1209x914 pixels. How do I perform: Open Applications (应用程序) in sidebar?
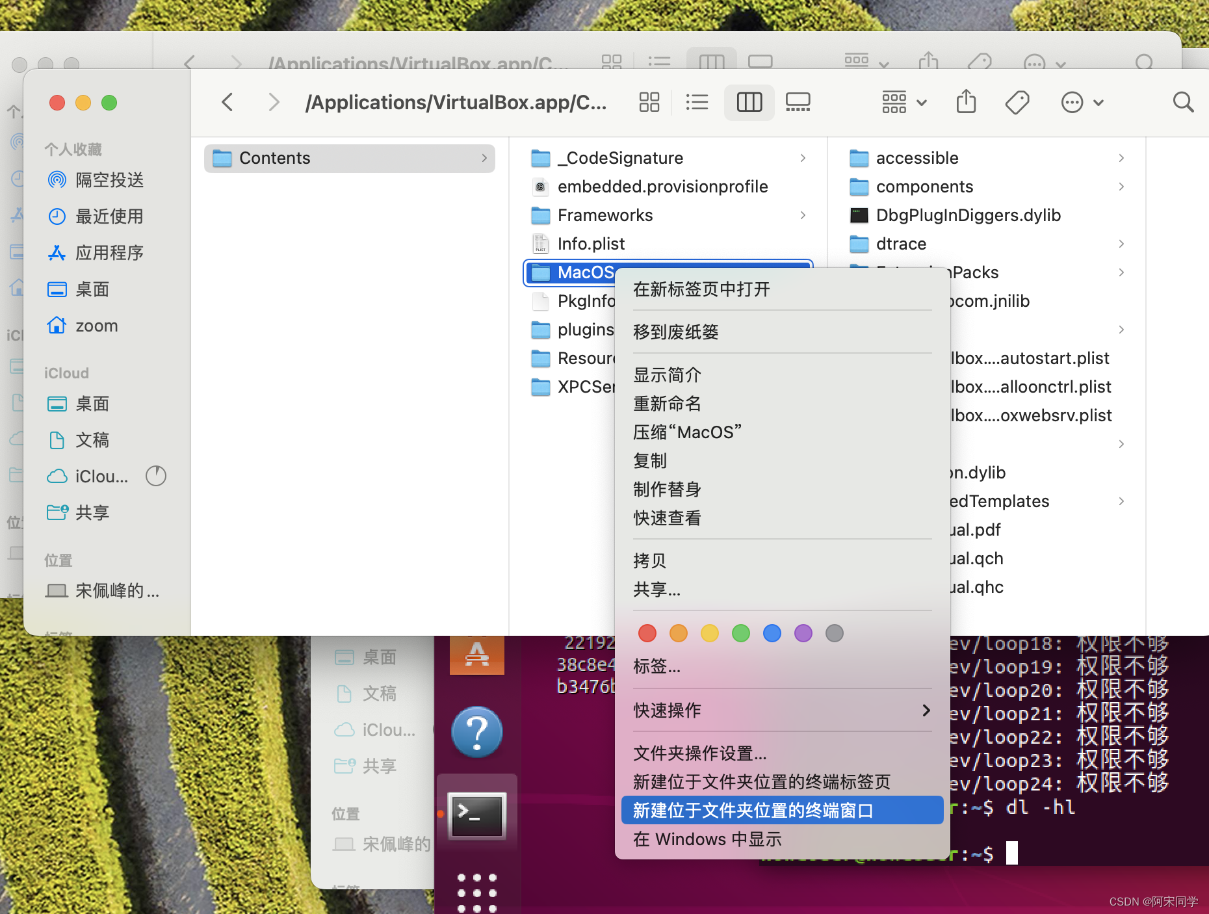tap(96, 253)
